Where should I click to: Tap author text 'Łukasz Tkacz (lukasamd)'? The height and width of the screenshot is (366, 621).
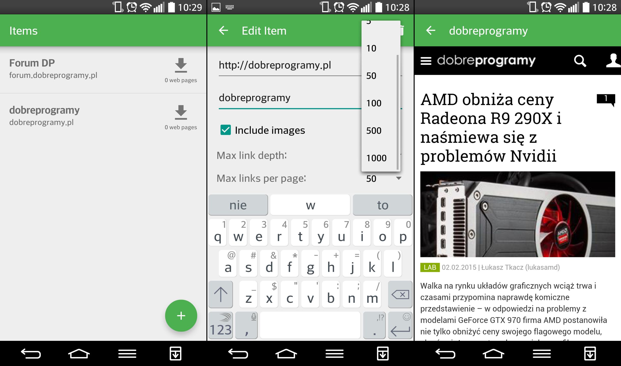520,267
